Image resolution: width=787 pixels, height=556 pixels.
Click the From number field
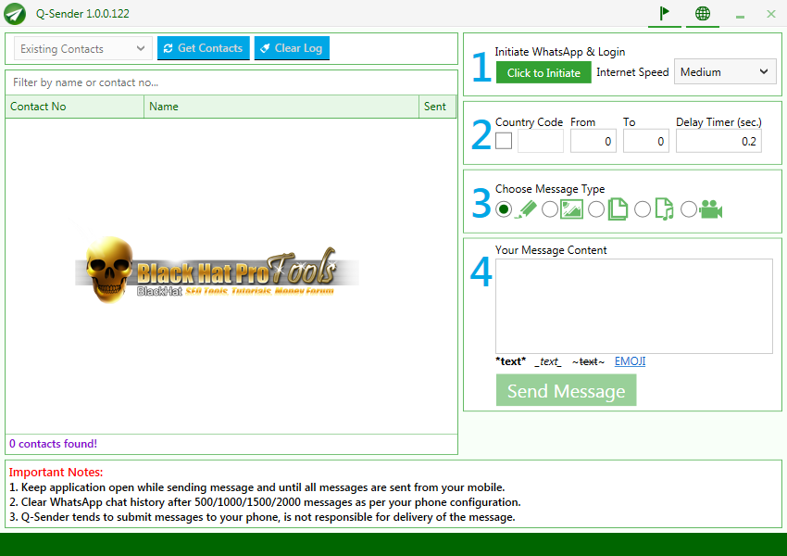[x=593, y=141]
